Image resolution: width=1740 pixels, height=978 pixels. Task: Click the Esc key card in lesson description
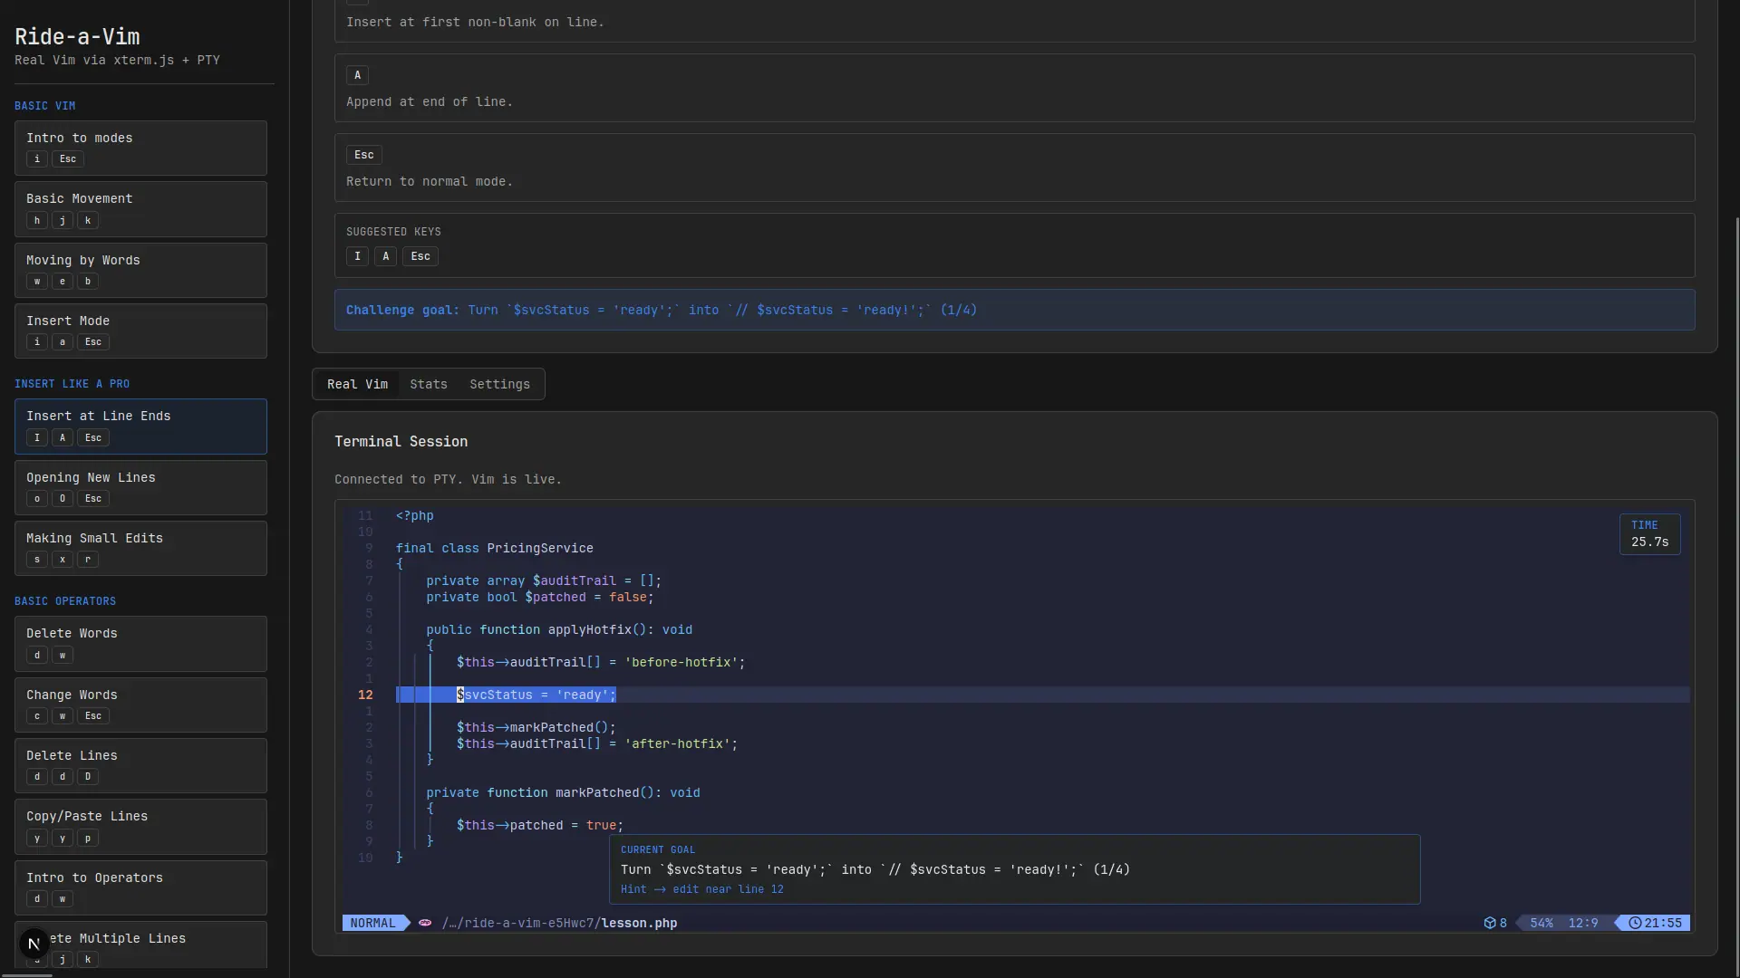[1014, 168]
